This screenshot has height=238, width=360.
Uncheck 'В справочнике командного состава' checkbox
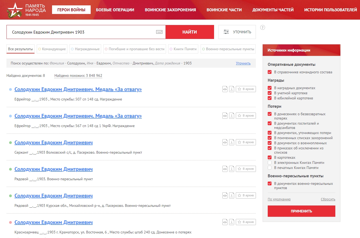coord(270,72)
